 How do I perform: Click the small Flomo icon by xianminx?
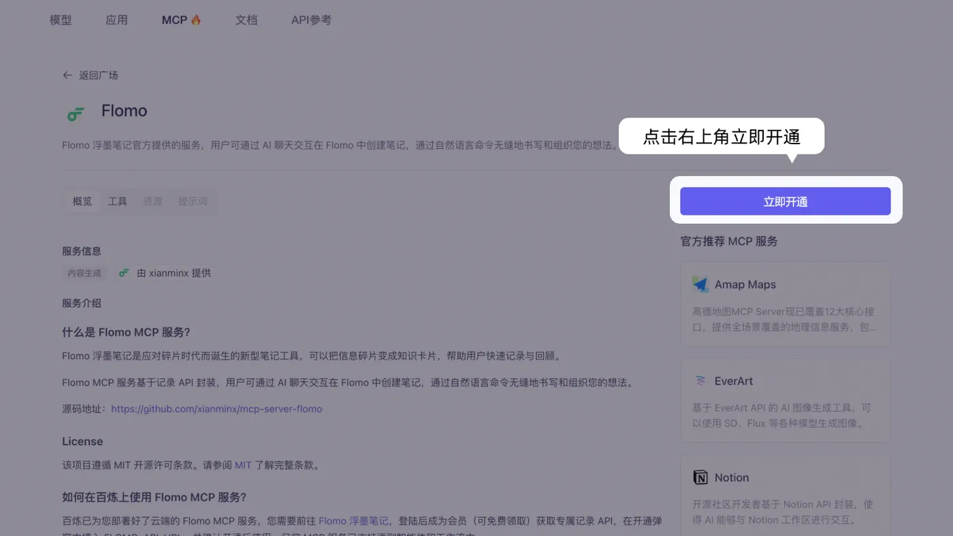(x=124, y=273)
